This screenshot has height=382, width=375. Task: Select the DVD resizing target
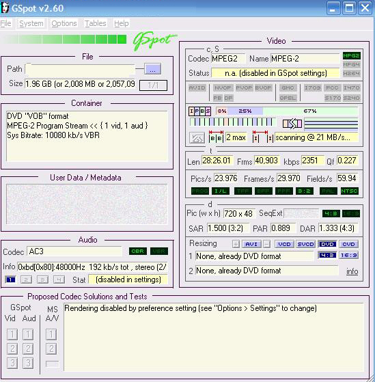[x=327, y=244]
